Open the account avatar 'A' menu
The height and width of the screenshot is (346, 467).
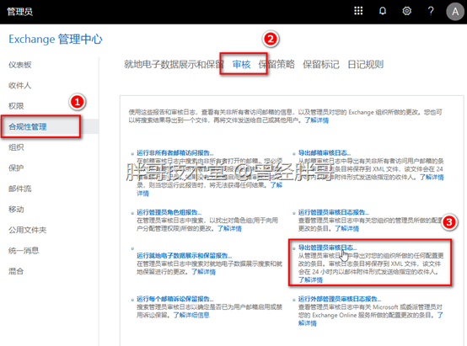(455, 11)
